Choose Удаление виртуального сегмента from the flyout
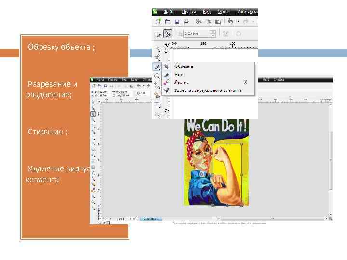 point(208,91)
